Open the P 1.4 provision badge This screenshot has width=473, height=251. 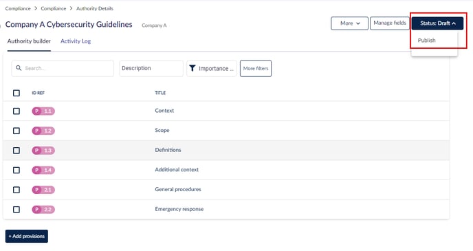point(43,170)
